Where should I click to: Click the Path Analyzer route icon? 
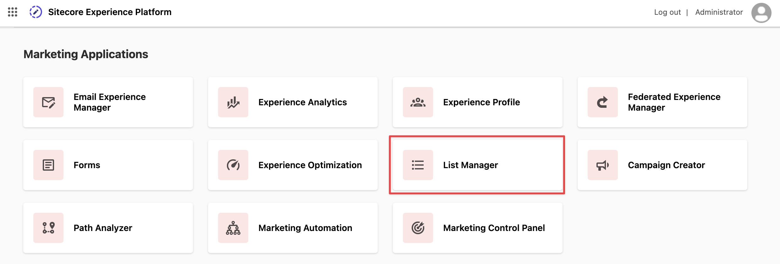[48, 228]
